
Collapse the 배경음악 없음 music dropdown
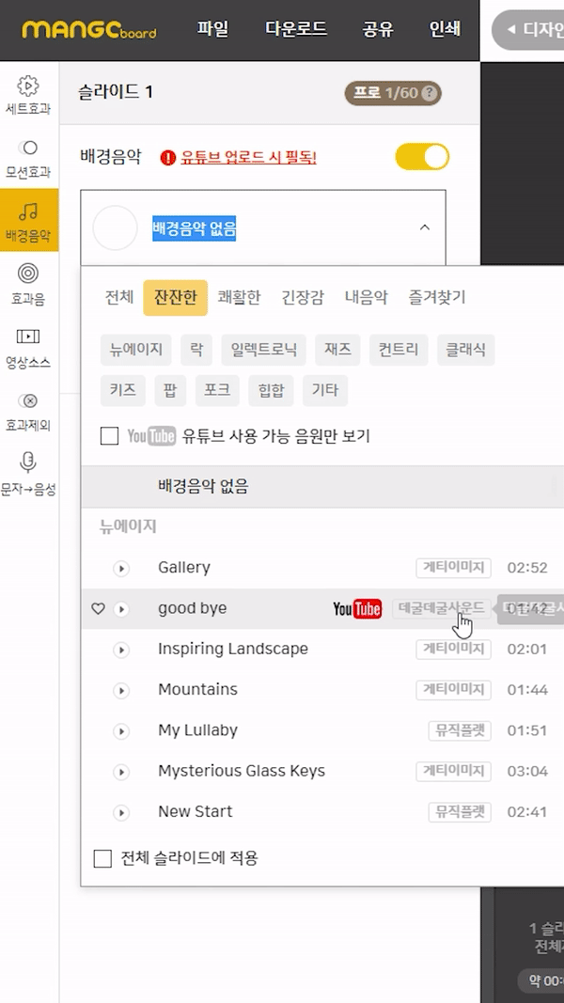point(425,227)
